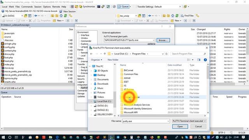Click the local panel back arrow
The height and width of the screenshot is (140, 249).
[x=36, y=16]
